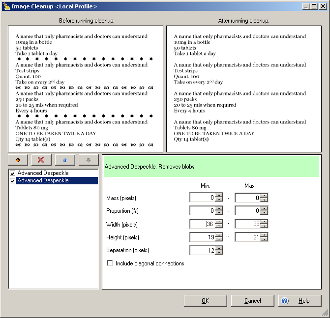This screenshot has width=330, height=318.
Task: Click the add cleanup step icon
Action: pyautogui.click(x=18, y=160)
